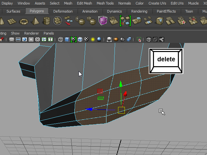Click the blue Z-axis manipulator arrow

(90, 109)
